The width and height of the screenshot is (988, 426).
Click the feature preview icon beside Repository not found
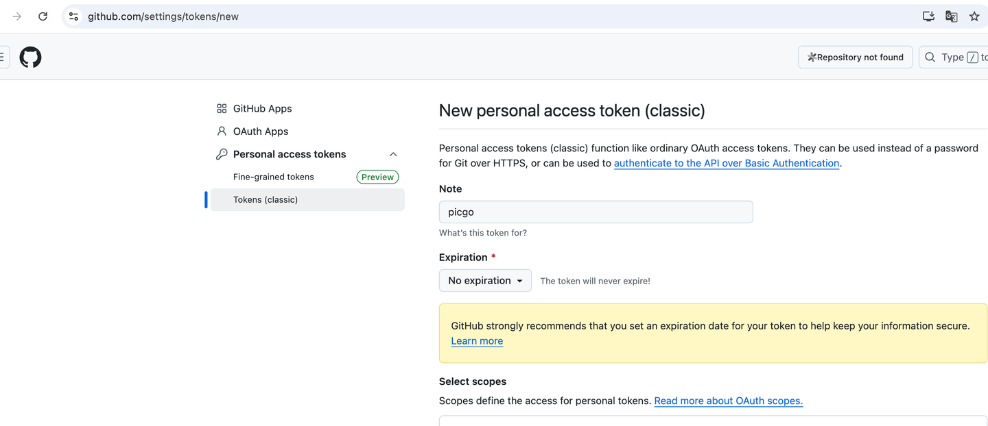coord(812,57)
